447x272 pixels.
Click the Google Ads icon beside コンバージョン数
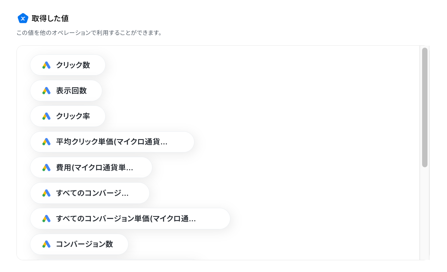coord(46,244)
